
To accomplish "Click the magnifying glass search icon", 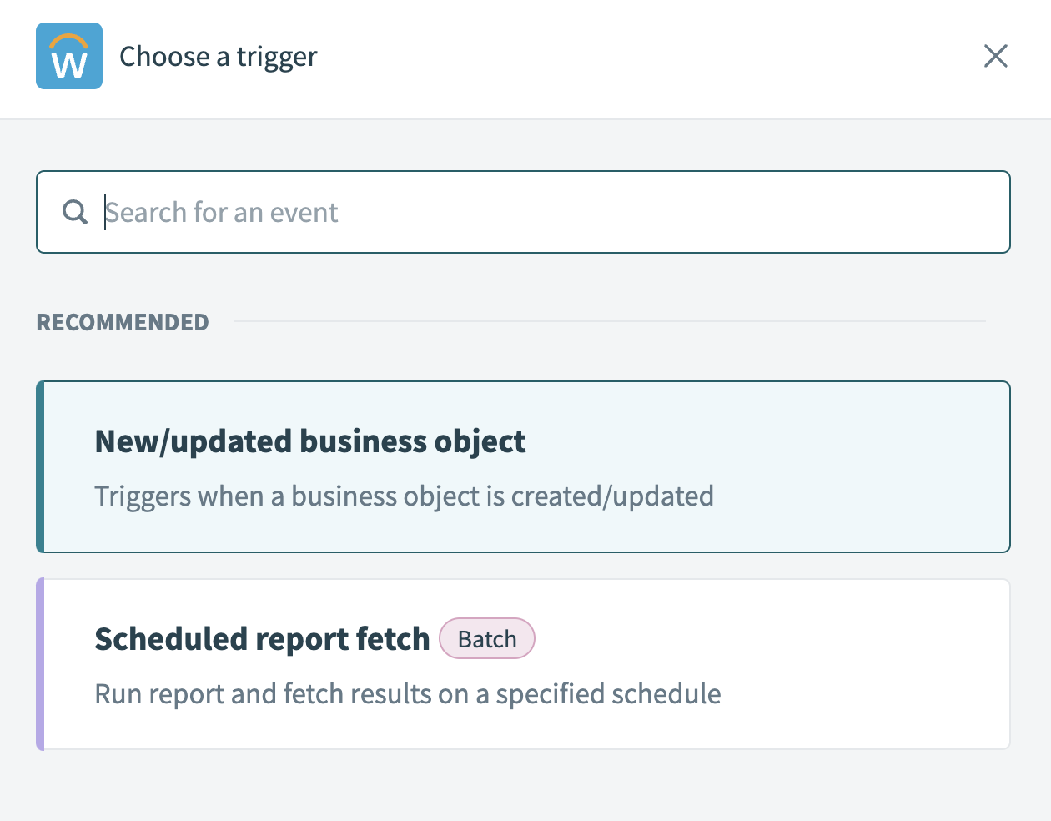I will (75, 212).
